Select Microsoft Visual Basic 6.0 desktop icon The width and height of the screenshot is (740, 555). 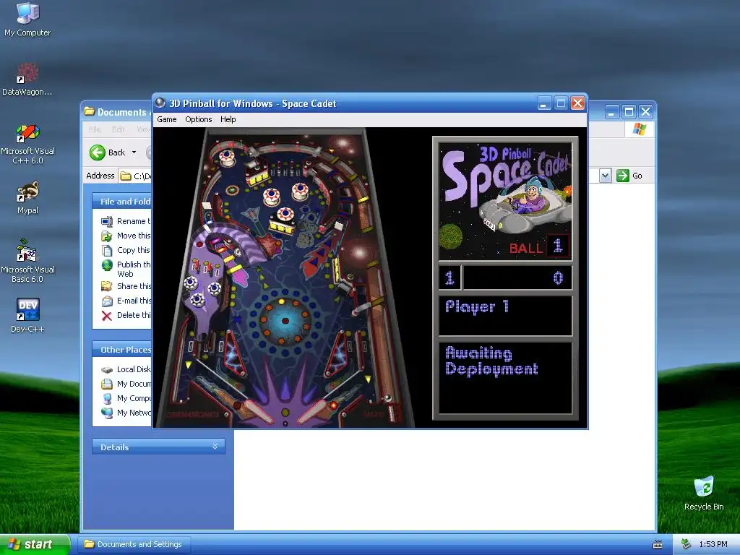27,262
